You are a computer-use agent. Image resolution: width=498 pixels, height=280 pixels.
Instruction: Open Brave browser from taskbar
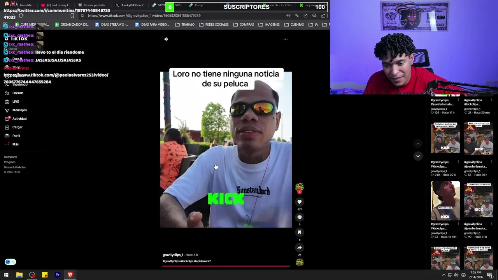pos(70,275)
